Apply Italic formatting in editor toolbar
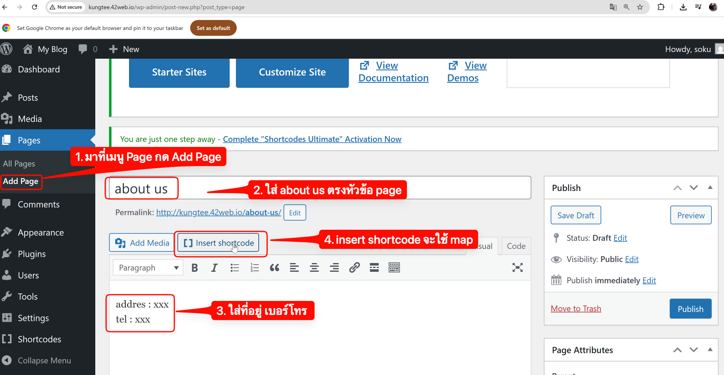 tap(214, 268)
